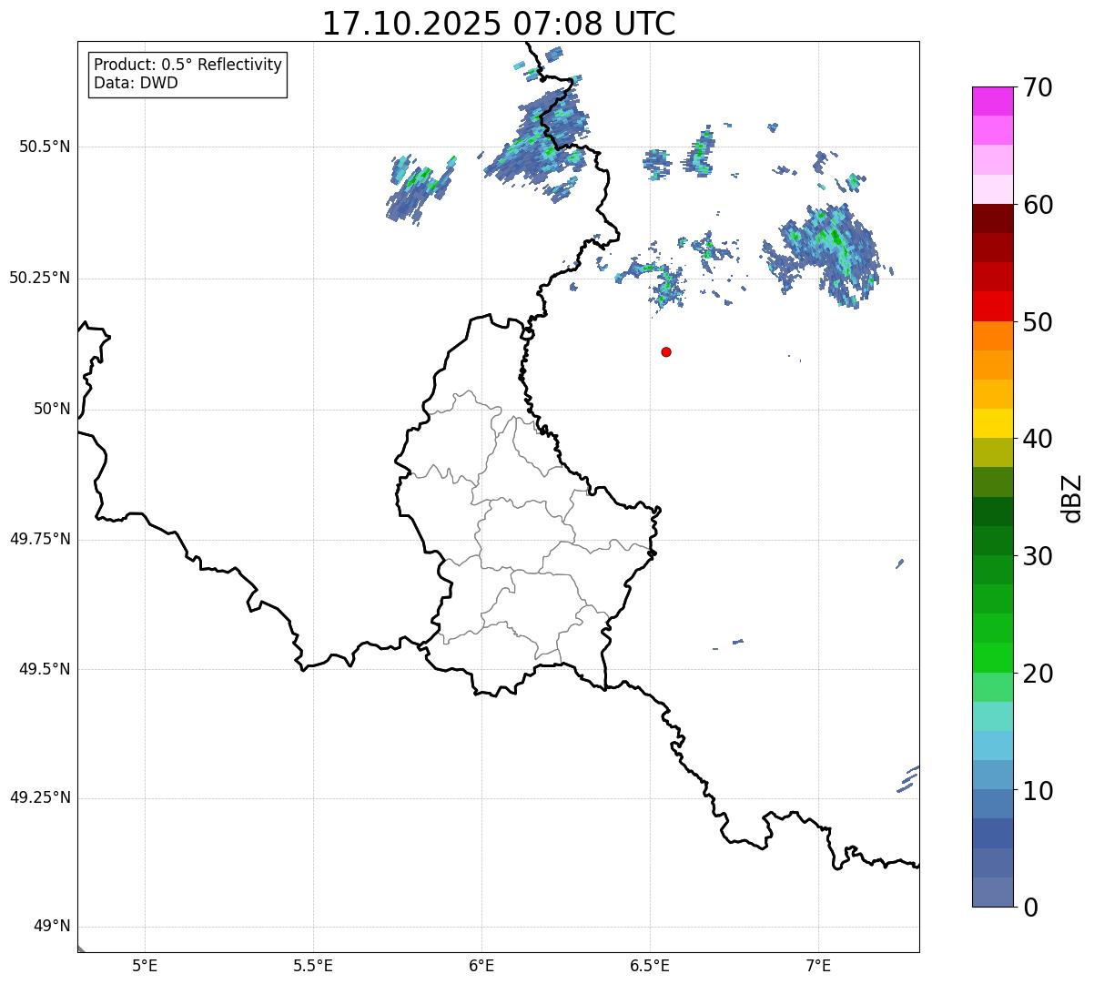This screenshot has height=984, width=1094.
Task: Click the Product: 0.5° Reflectivity legend box
Action: pos(188,75)
